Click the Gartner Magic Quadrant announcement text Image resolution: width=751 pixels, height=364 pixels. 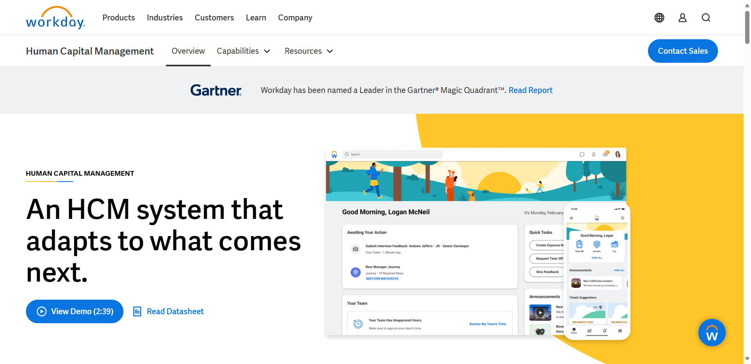[383, 90]
